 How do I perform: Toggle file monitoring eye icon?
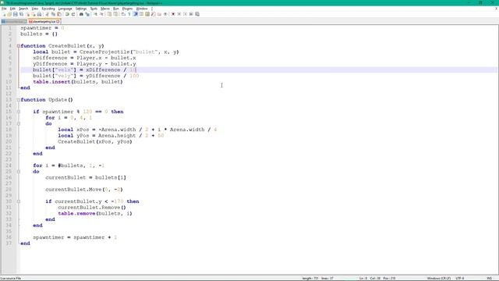165,14
